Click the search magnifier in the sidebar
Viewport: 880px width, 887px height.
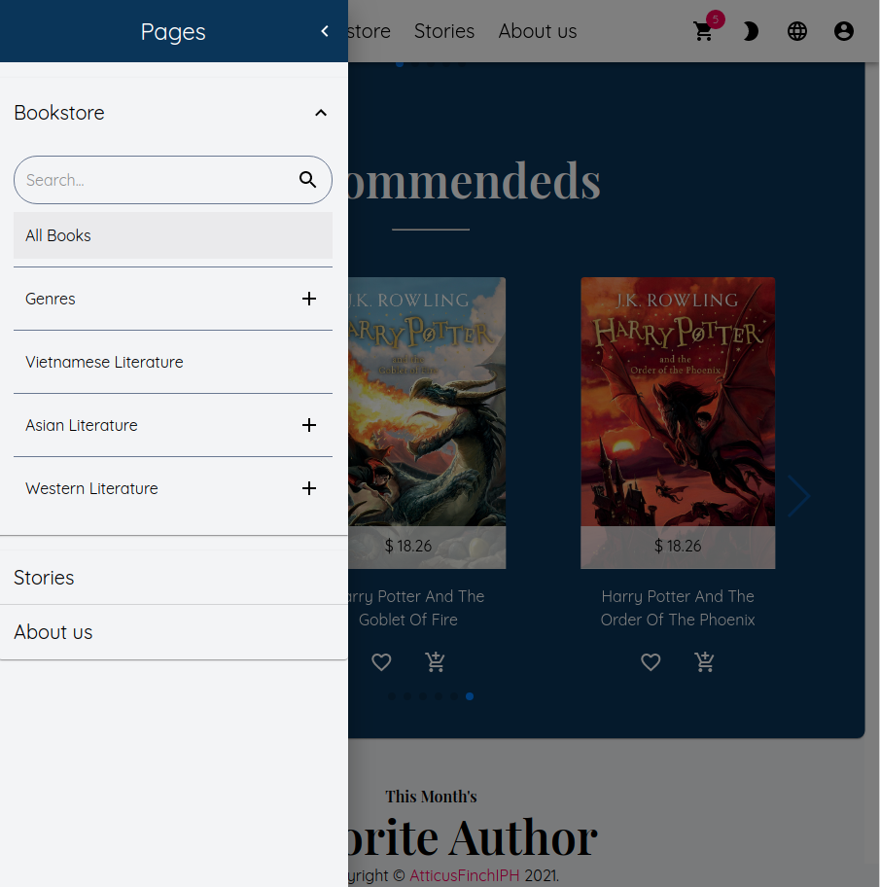307,180
